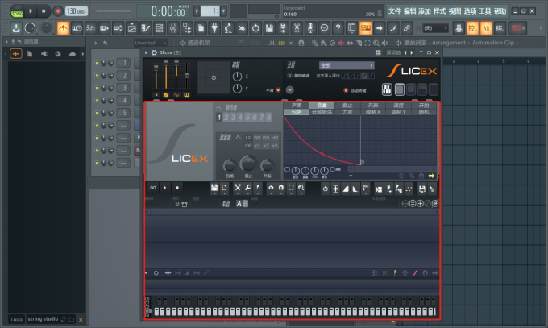Stop the Slicex sample preview
The image size is (548, 328).
(177, 188)
